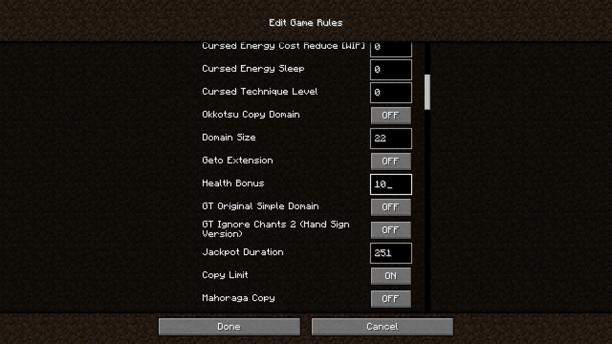This screenshot has width=612, height=344.
Task: Edit Health Bonus value 10 field
Action: pos(390,184)
